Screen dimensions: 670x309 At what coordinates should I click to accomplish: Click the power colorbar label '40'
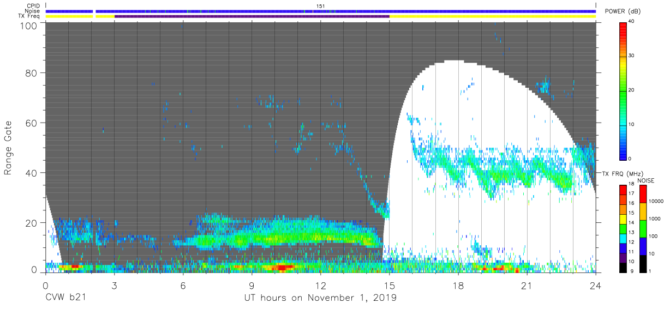[x=632, y=22]
